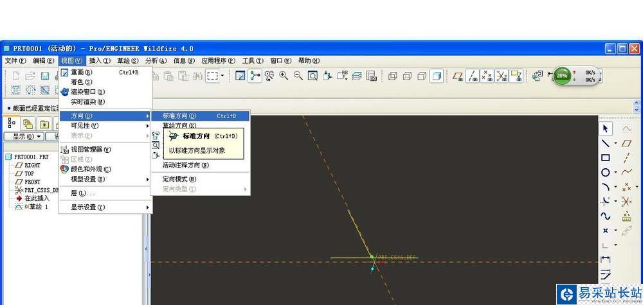Viewport: 643px width, 305px height.
Task: Toggle datum points display
Action: pos(487,76)
